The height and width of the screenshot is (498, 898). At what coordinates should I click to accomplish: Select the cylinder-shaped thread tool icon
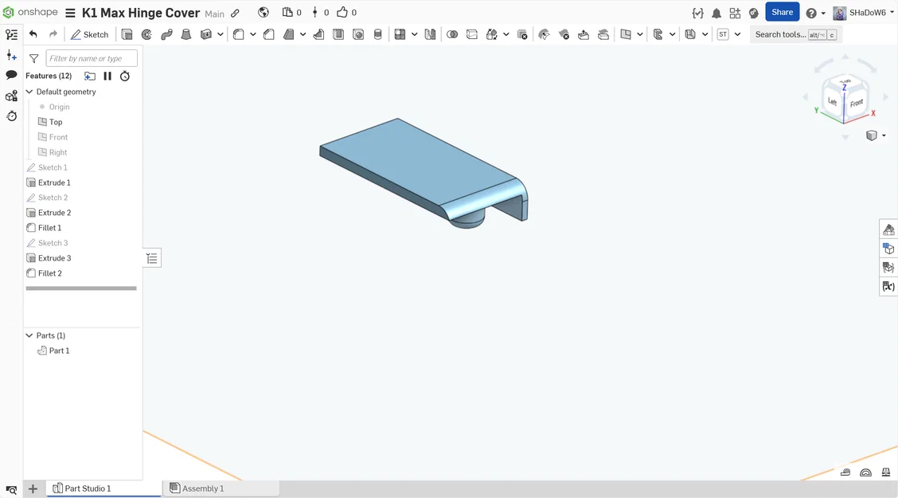point(378,34)
